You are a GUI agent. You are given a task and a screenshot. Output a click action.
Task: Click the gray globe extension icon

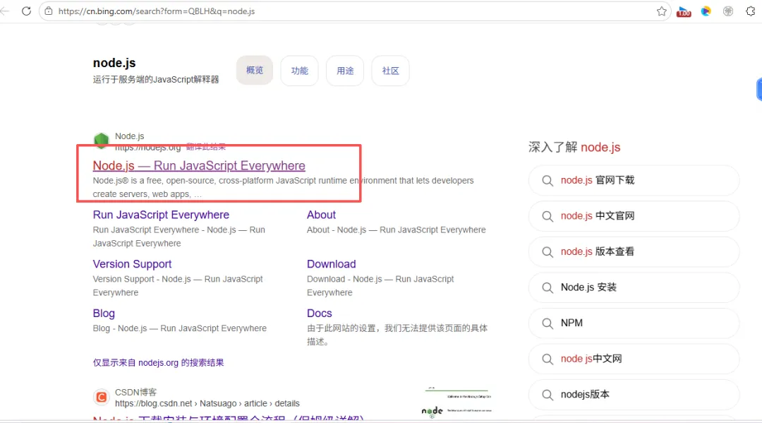coord(728,11)
